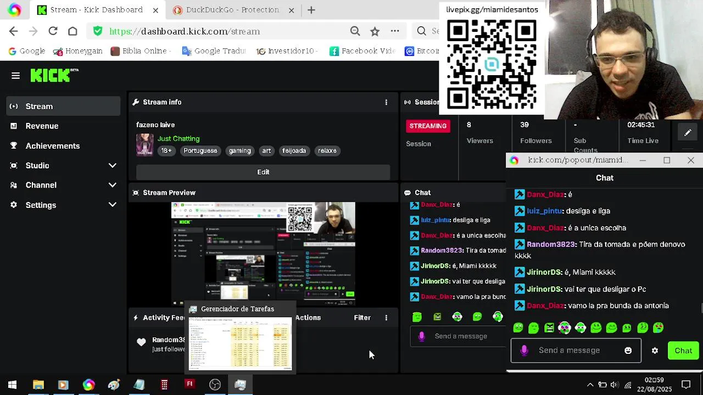Open popout chat settings gear
The width and height of the screenshot is (703, 395).
[x=655, y=351]
